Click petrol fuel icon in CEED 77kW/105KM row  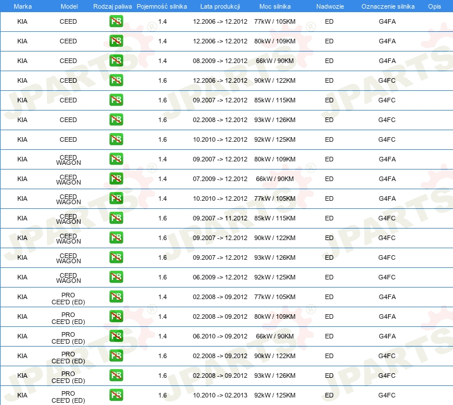pos(116,22)
